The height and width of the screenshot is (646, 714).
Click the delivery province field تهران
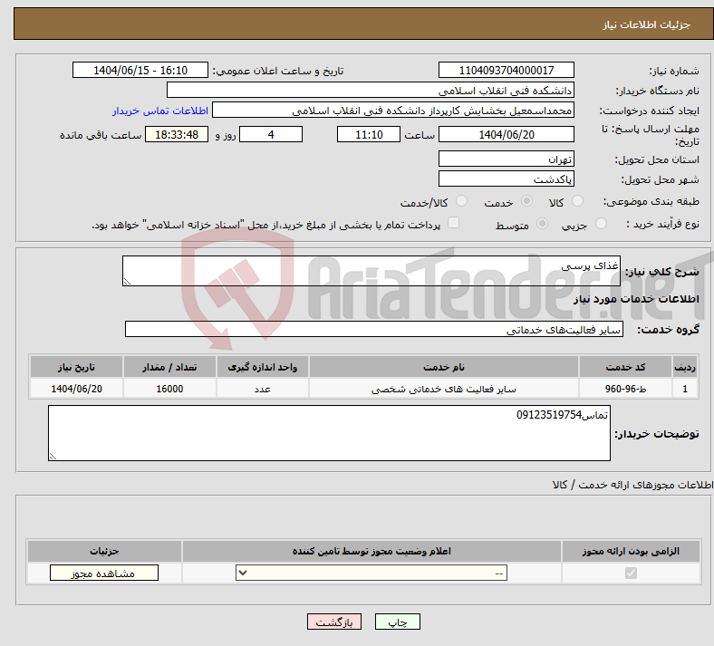click(506, 159)
